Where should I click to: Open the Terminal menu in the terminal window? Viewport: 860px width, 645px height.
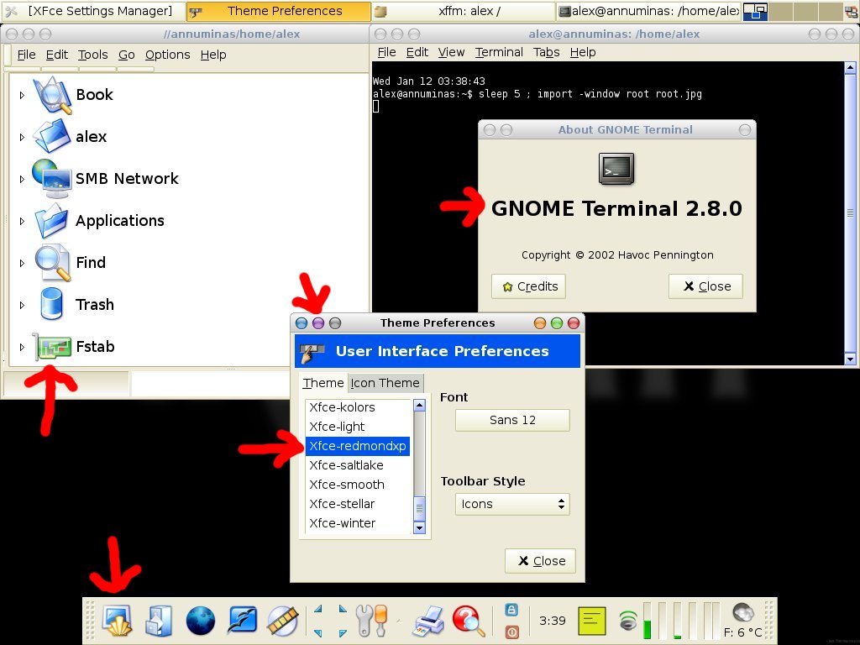coord(499,52)
